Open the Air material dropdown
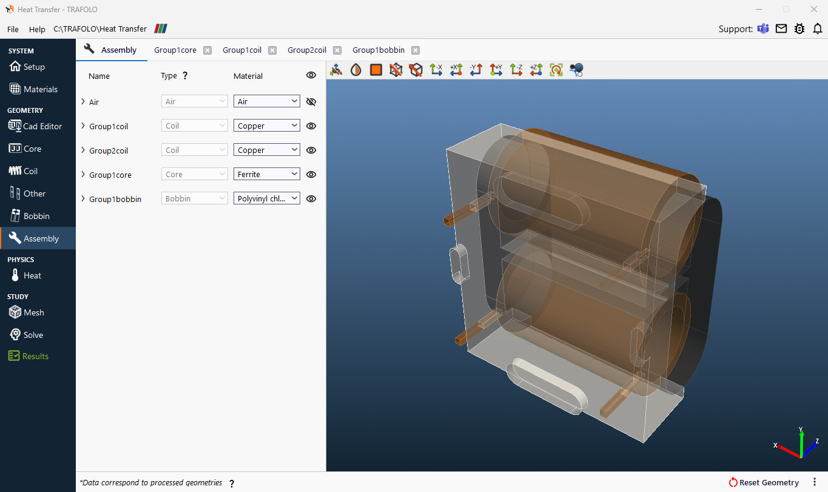The height and width of the screenshot is (492, 828). coord(267,101)
